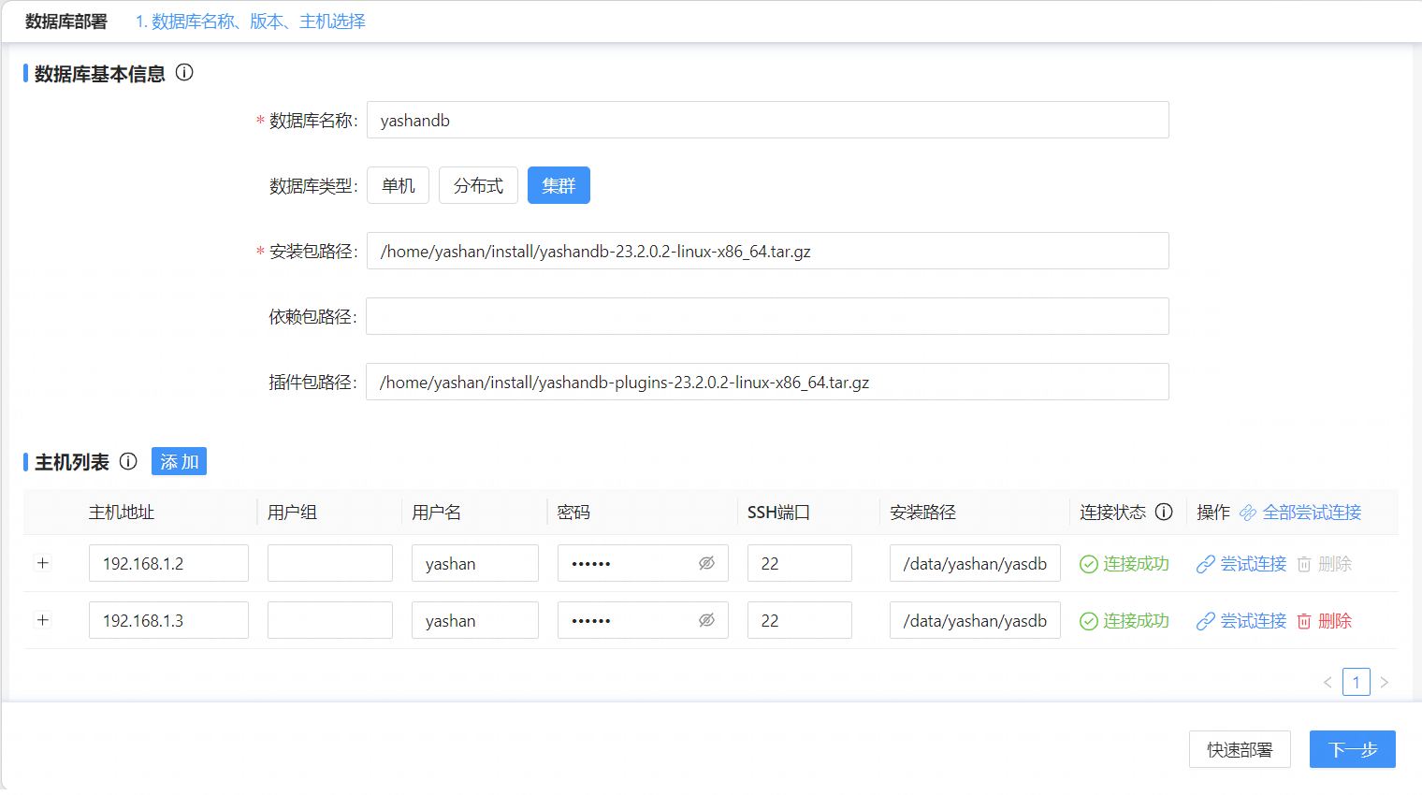Screen dimensions: 1422x795
Task: Click chain icon in 192.168.1.2 row
Action: [x=1206, y=564]
